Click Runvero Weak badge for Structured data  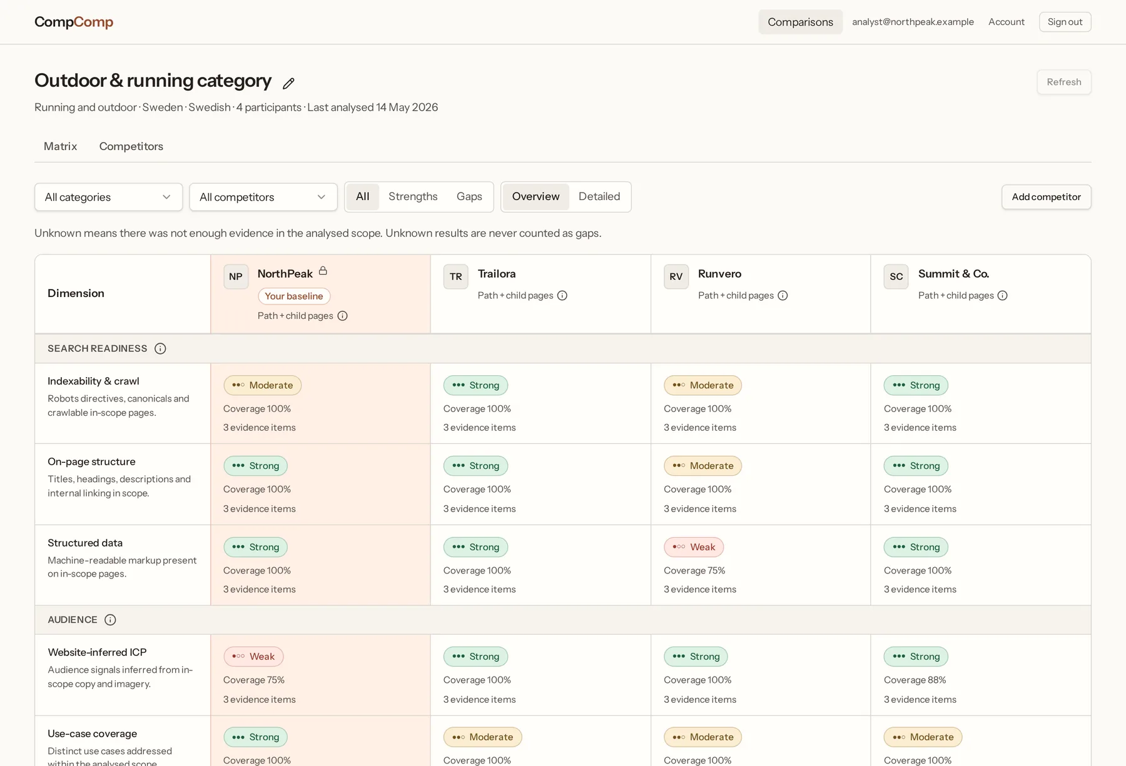(x=694, y=547)
